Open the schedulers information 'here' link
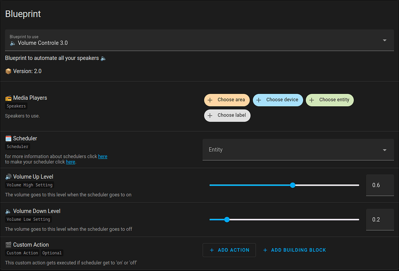This screenshot has width=399, height=271. (x=102, y=156)
